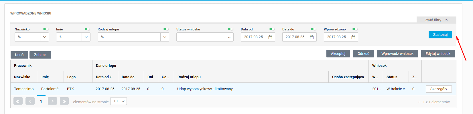Expand the Nazwisko filter dropdown
Viewport: 473px width, 114px height.
pyautogui.click(x=44, y=37)
